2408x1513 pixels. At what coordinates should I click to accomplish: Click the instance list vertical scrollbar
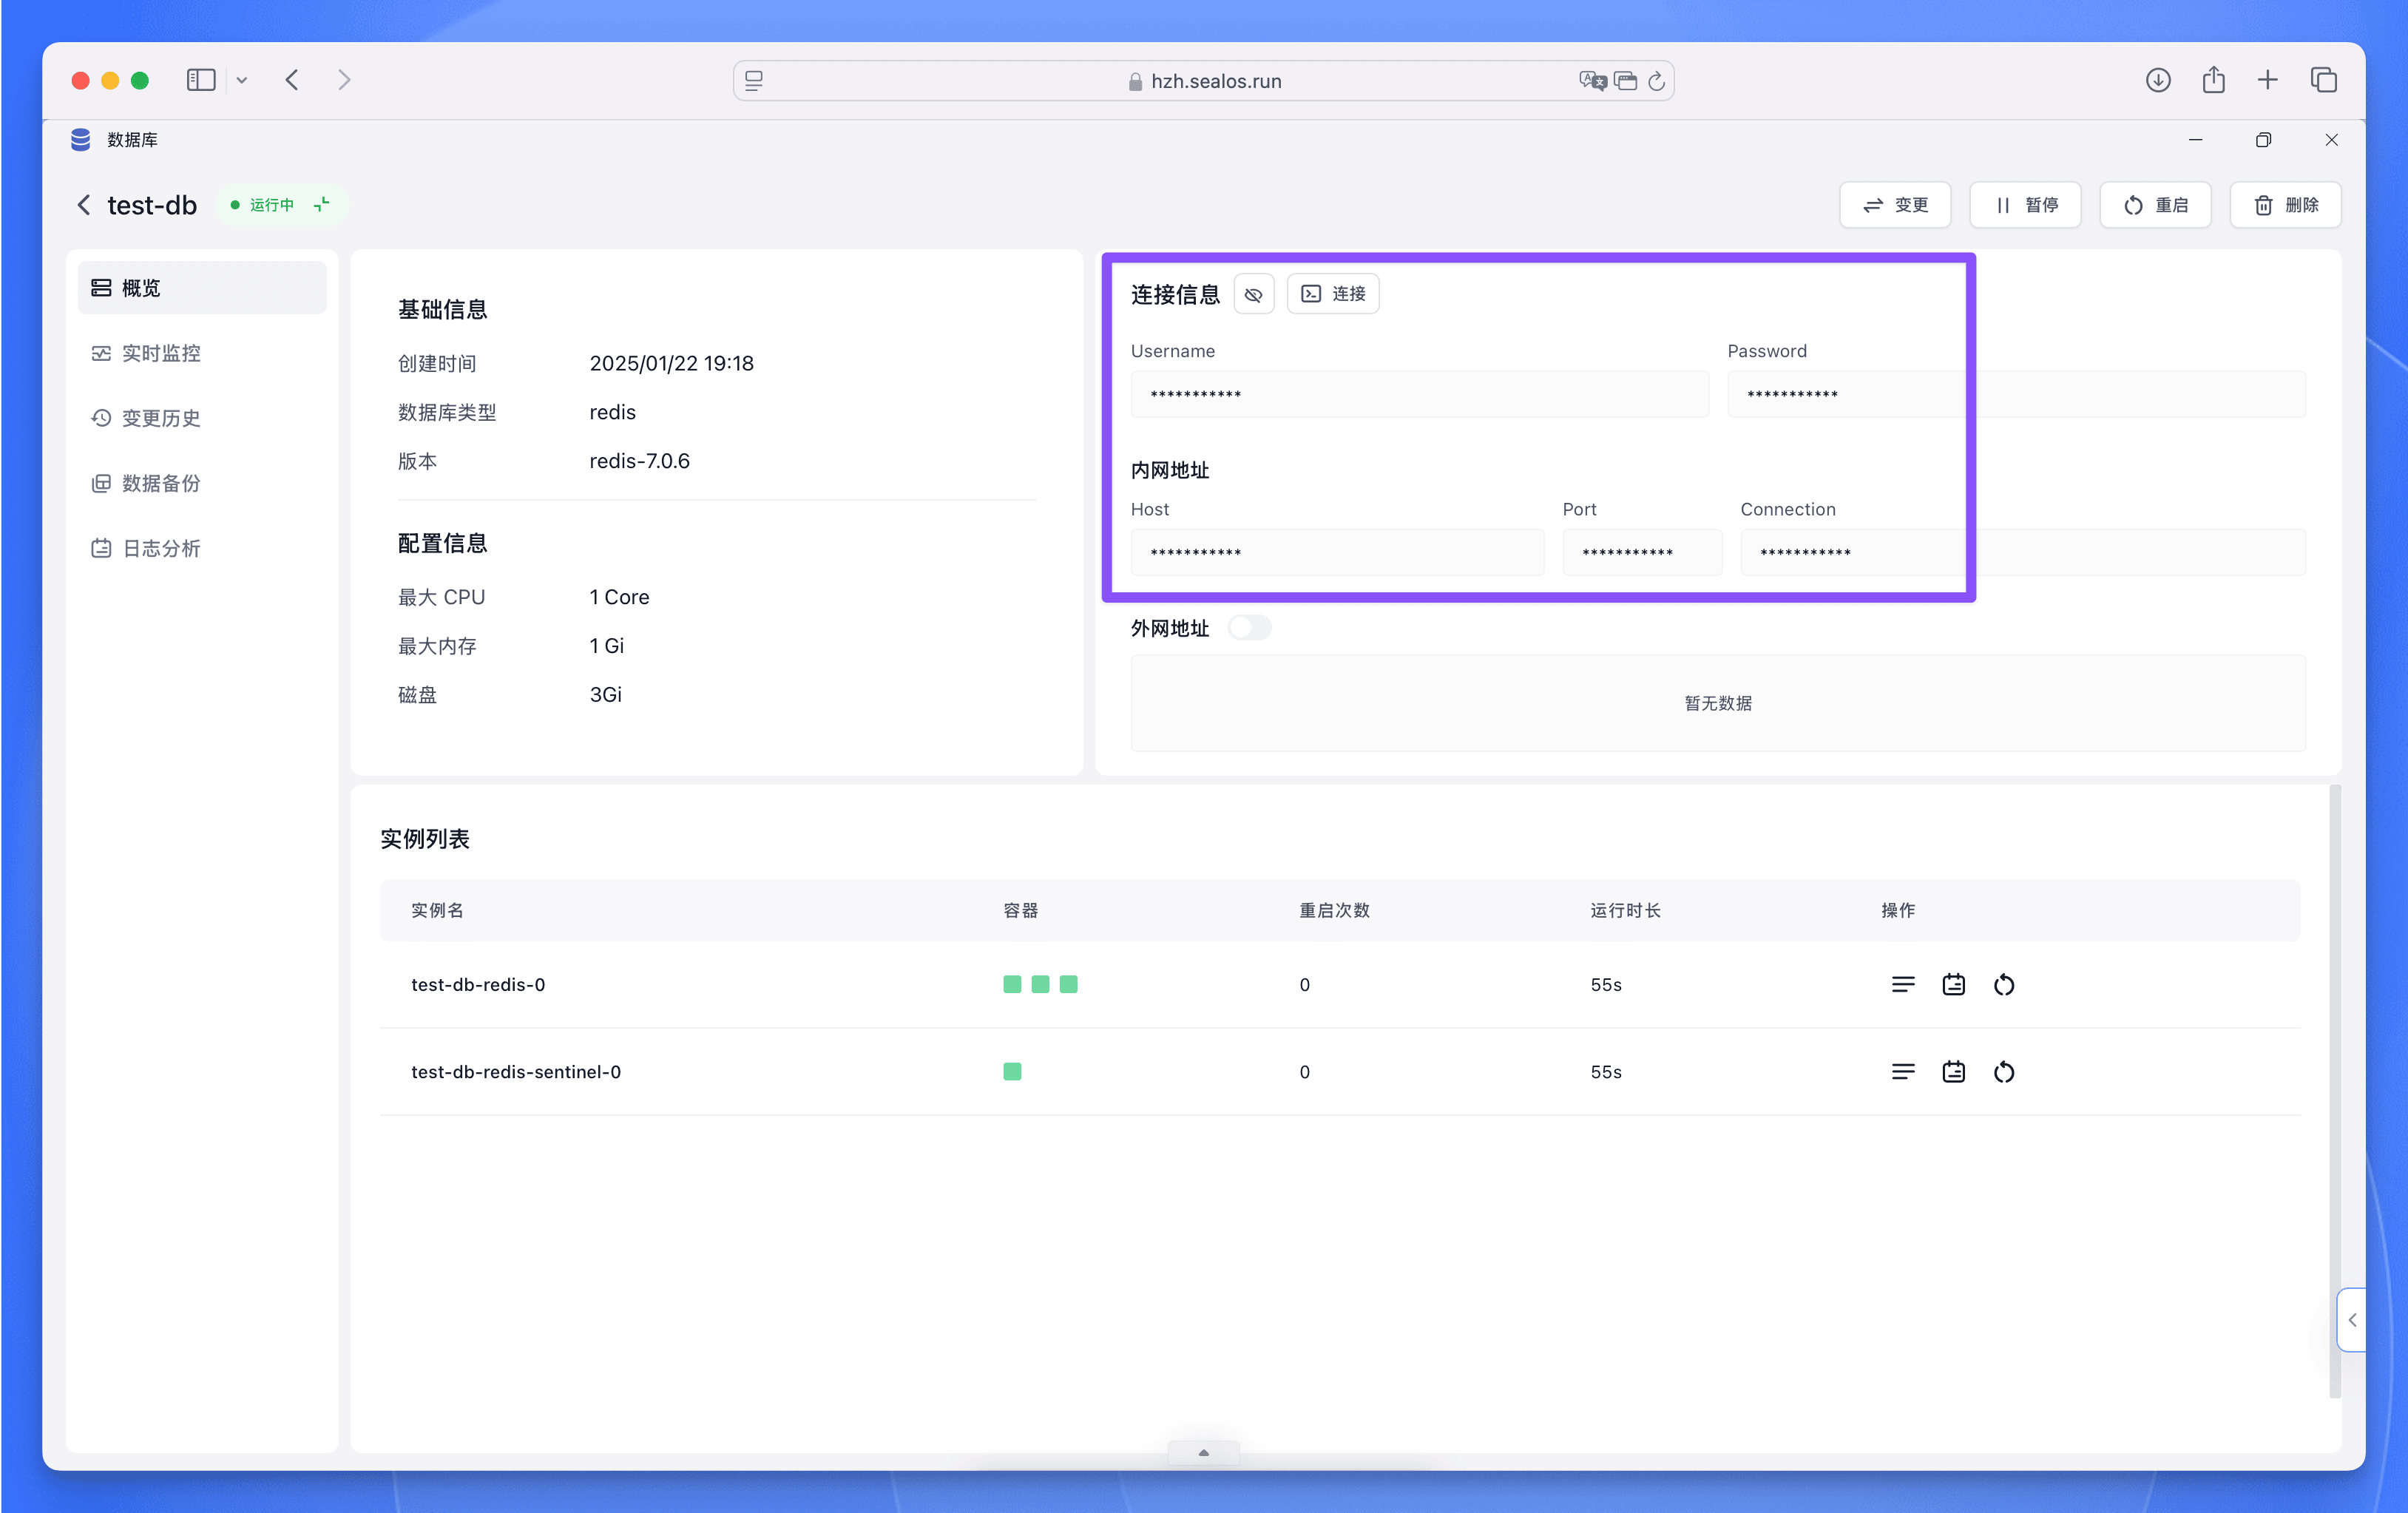(x=2334, y=1092)
